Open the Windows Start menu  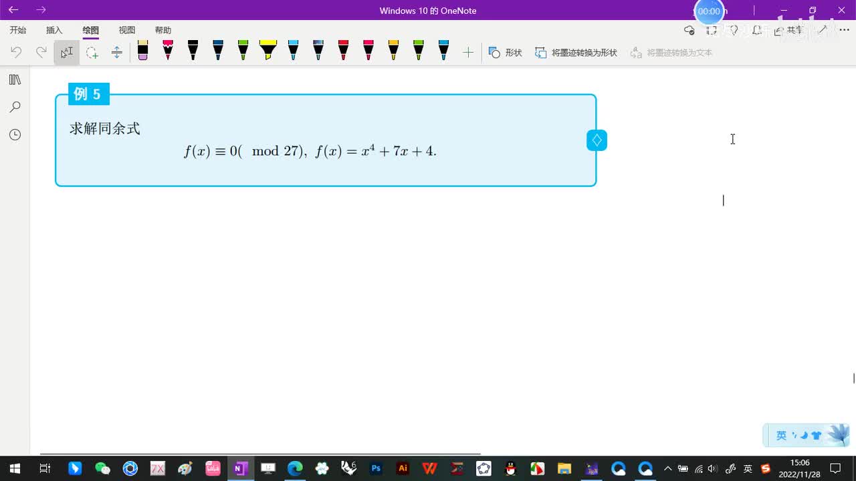(x=15, y=468)
